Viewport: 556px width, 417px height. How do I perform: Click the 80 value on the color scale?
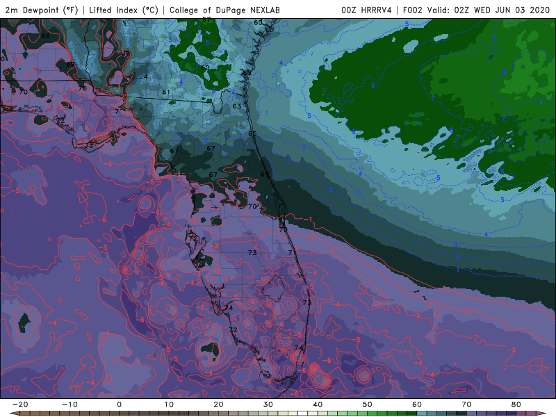[x=516, y=404]
